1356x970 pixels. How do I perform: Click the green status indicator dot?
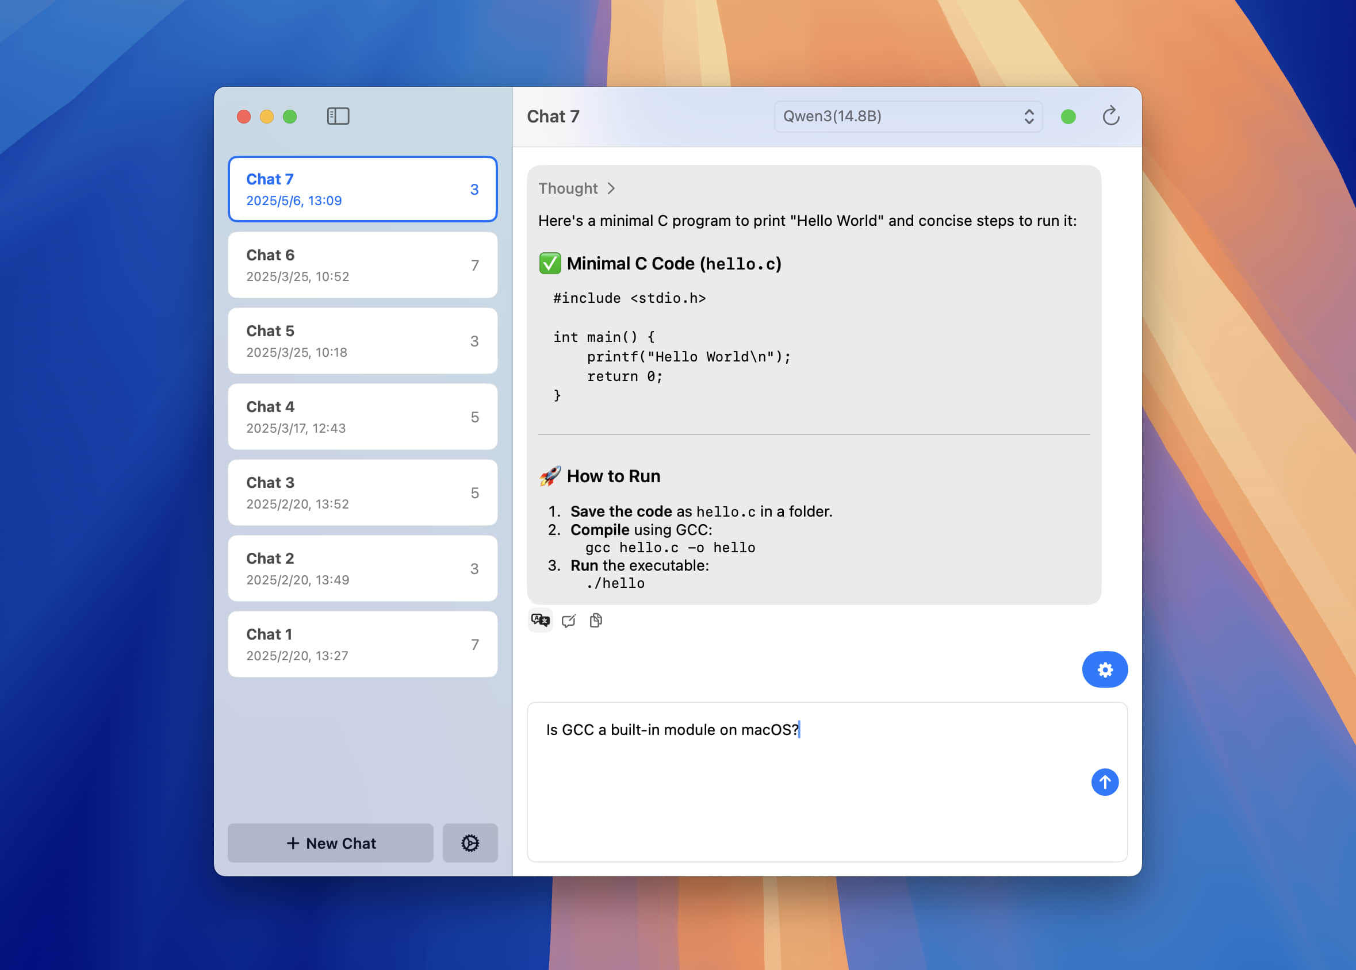pos(1068,117)
